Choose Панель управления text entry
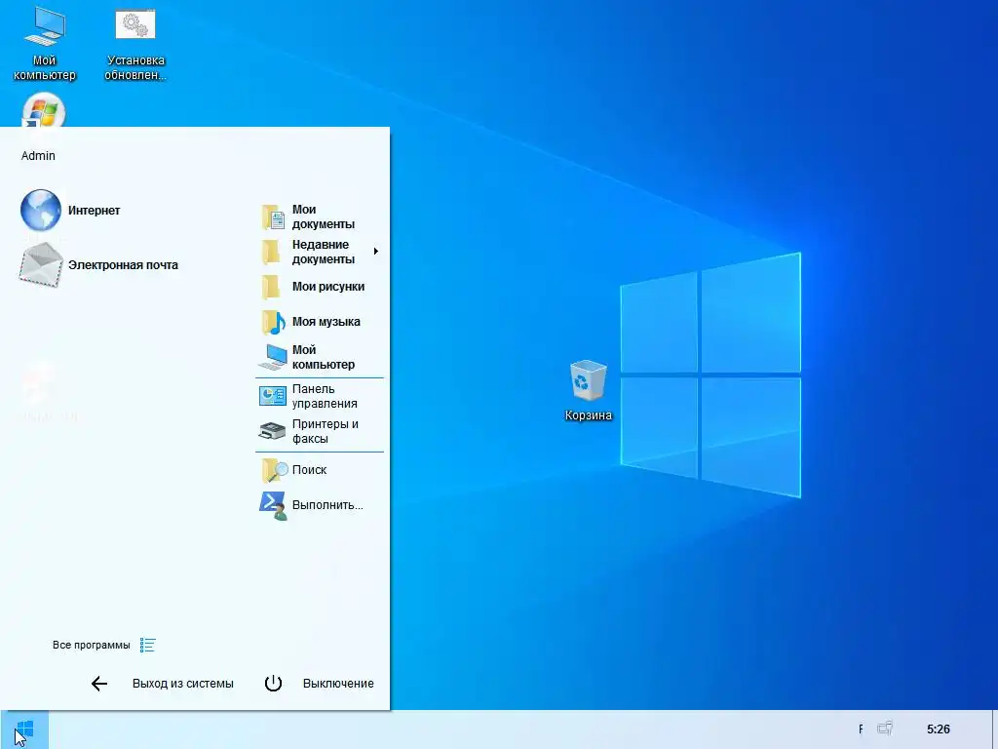The width and height of the screenshot is (998, 749). pyautogui.click(x=325, y=396)
